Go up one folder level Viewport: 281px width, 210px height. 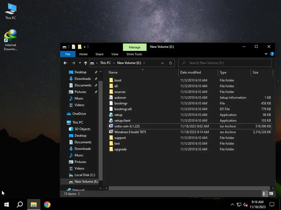click(86, 63)
